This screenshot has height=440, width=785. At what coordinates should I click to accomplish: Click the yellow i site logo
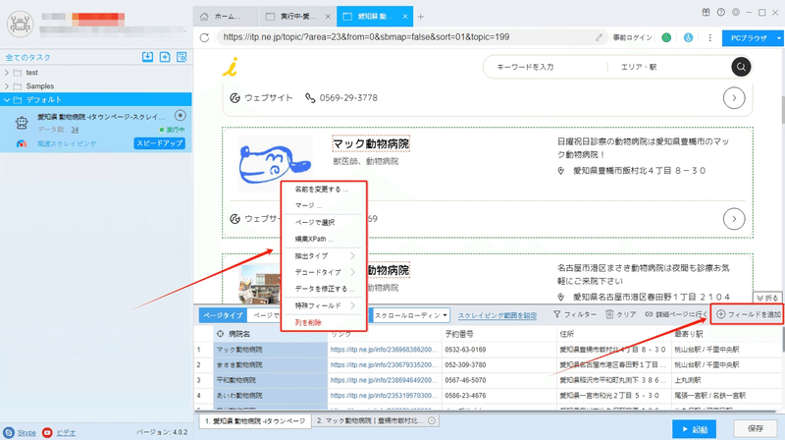[231, 67]
